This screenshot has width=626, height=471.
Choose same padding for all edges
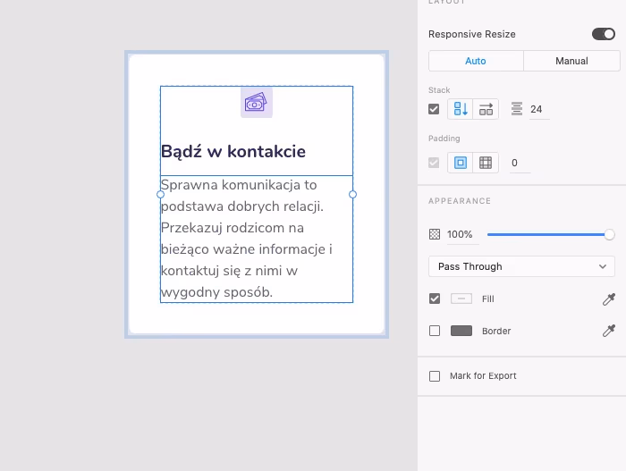[x=461, y=163]
